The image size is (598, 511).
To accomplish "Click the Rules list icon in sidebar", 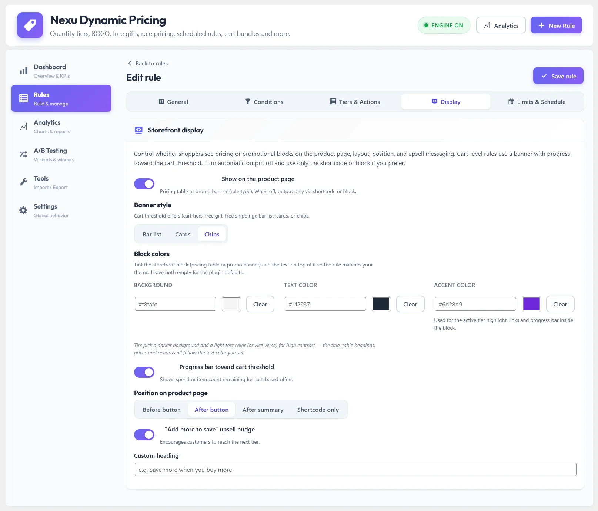I will [23, 98].
